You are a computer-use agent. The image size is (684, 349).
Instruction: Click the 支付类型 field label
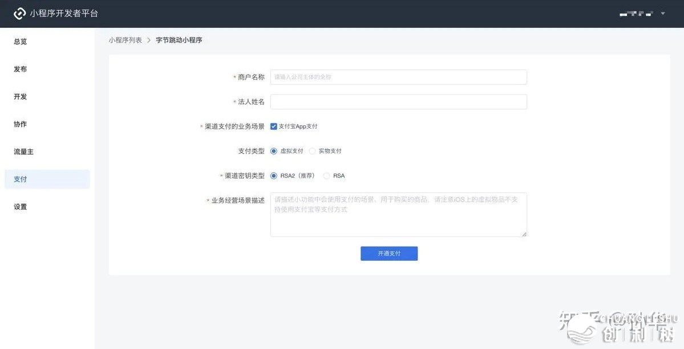[x=251, y=151]
